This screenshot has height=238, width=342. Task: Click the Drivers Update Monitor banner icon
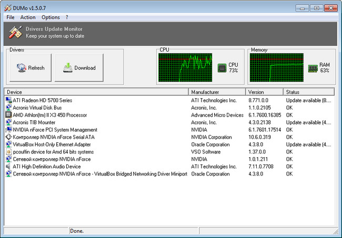pos(14,32)
